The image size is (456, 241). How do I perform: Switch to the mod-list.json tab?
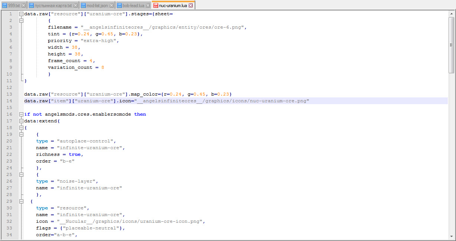point(97,6)
